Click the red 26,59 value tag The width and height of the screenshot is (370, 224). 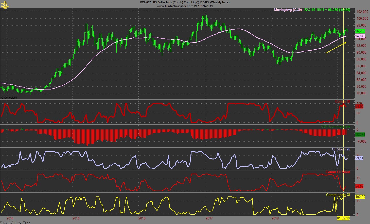[359, 186]
